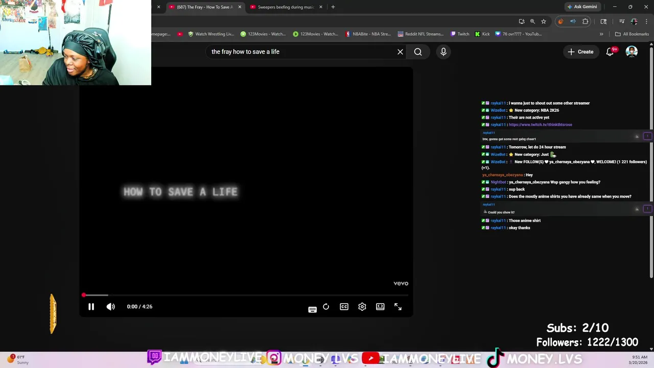The height and width of the screenshot is (368, 654).
Task: Click the Ask Gemini button
Action: 582,7
